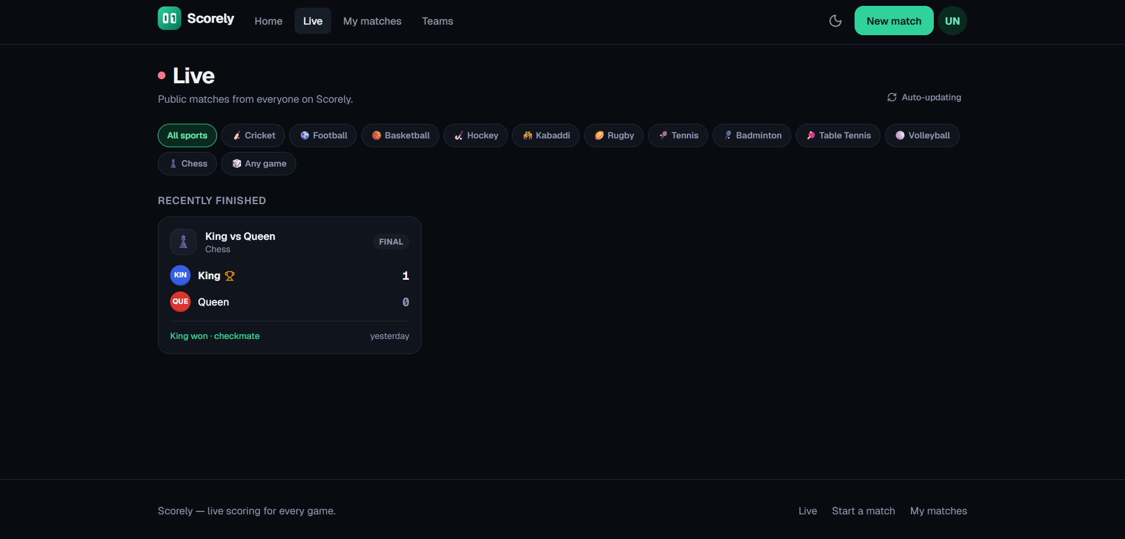The height and width of the screenshot is (539, 1125).
Task: Toggle dark mode with the moon icon
Action: 835,21
